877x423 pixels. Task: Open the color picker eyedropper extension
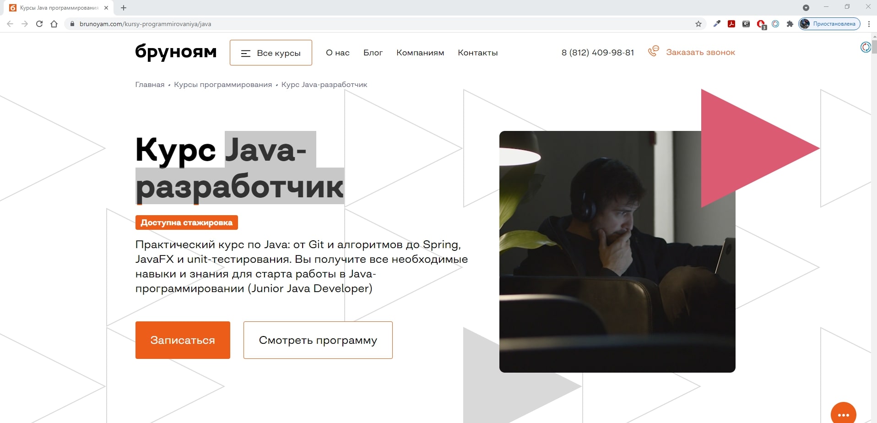coord(717,24)
